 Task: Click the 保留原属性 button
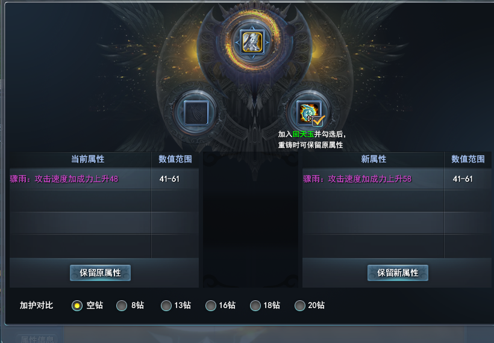100,273
